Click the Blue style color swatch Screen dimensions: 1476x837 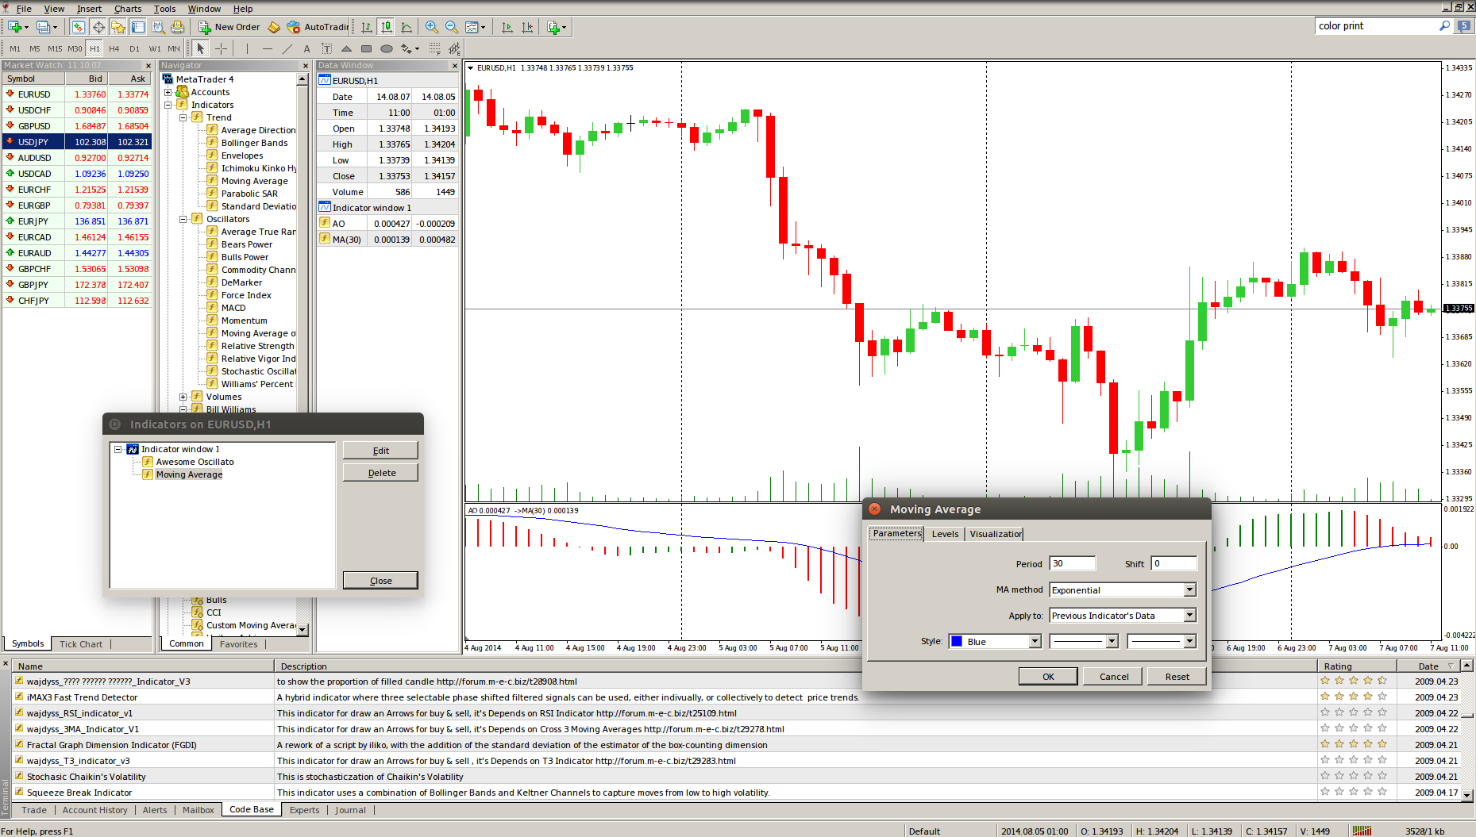pos(957,641)
